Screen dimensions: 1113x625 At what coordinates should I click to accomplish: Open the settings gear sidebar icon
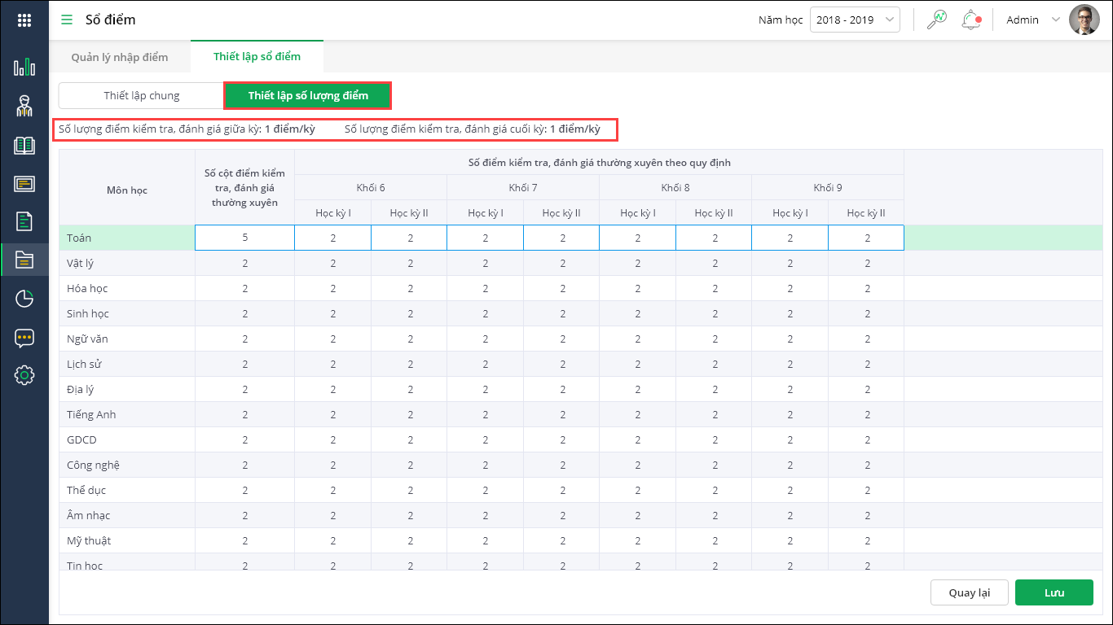click(24, 375)
